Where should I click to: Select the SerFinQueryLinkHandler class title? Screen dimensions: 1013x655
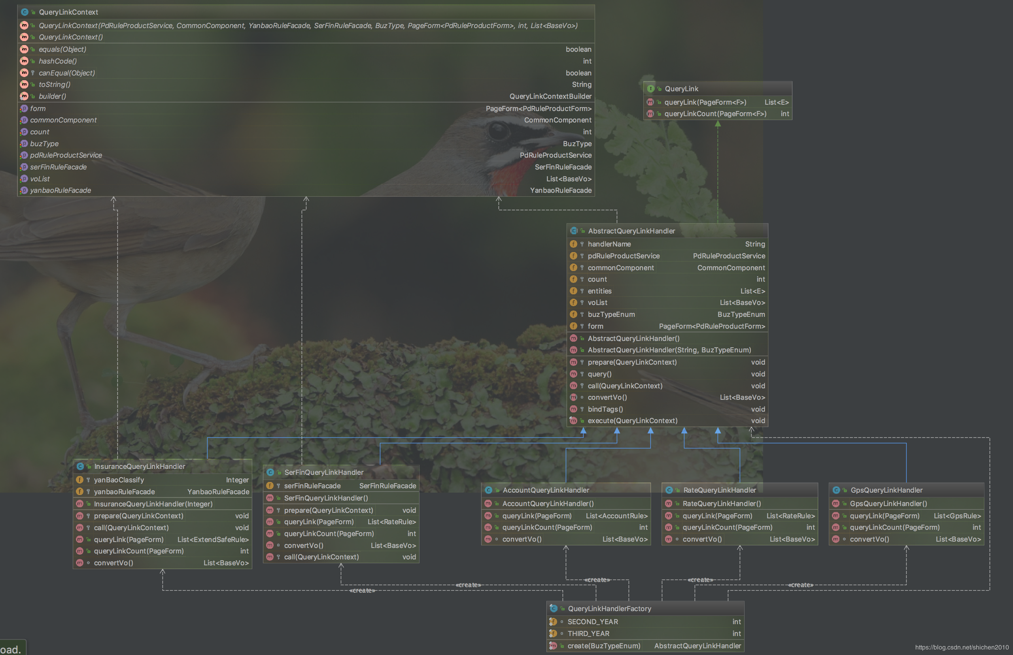tap(323, 472)
